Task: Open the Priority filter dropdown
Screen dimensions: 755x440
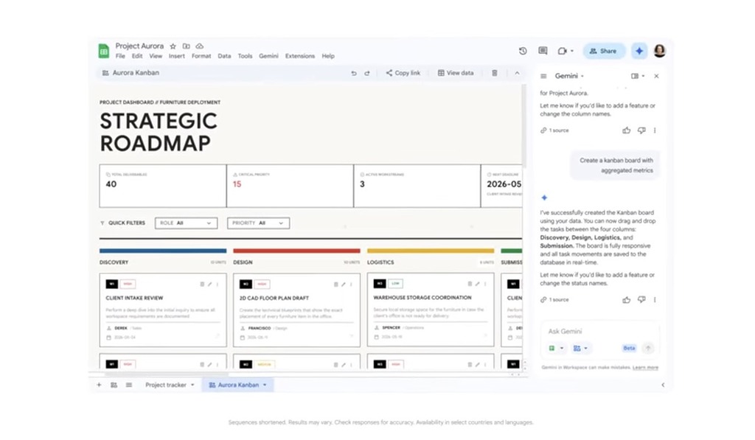Action: [258, 223]
